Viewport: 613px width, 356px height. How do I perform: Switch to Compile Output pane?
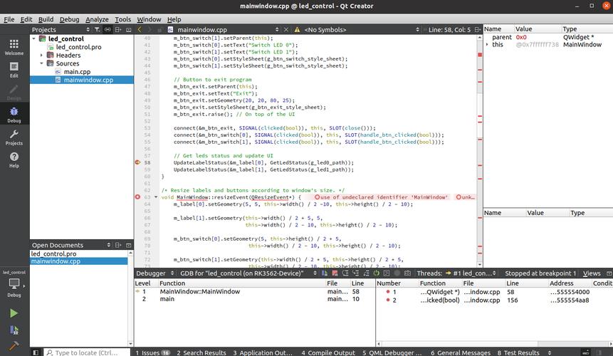click(328, 352)
